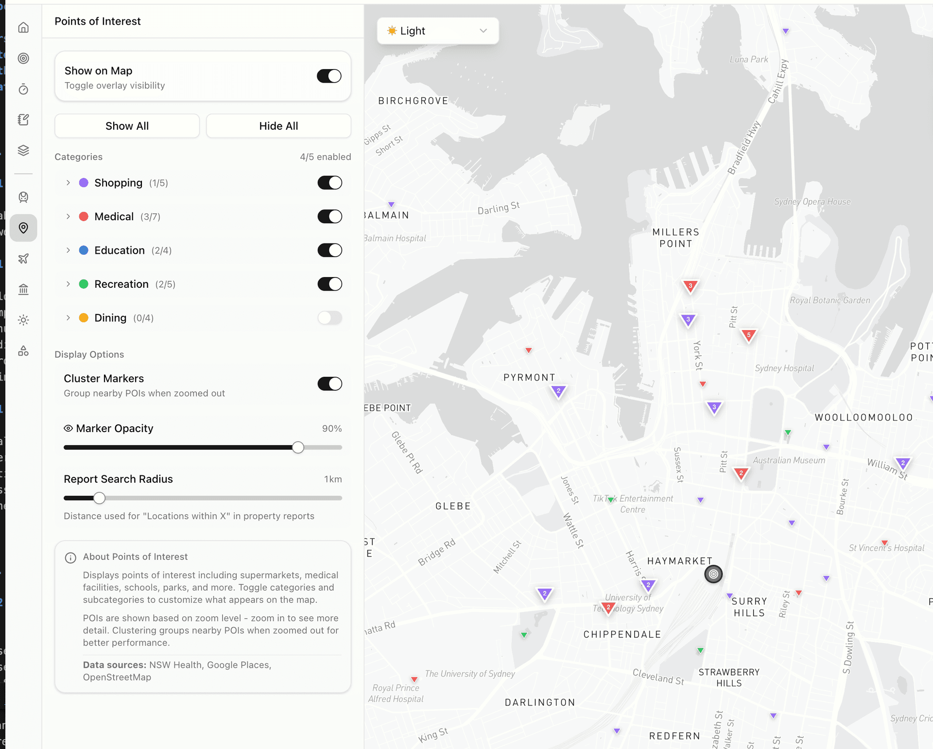Image resolution: width=933 pixels, height=749 pixels.
Task: Click the notebook edit sidebar icon
Action: tap(23, 120)
